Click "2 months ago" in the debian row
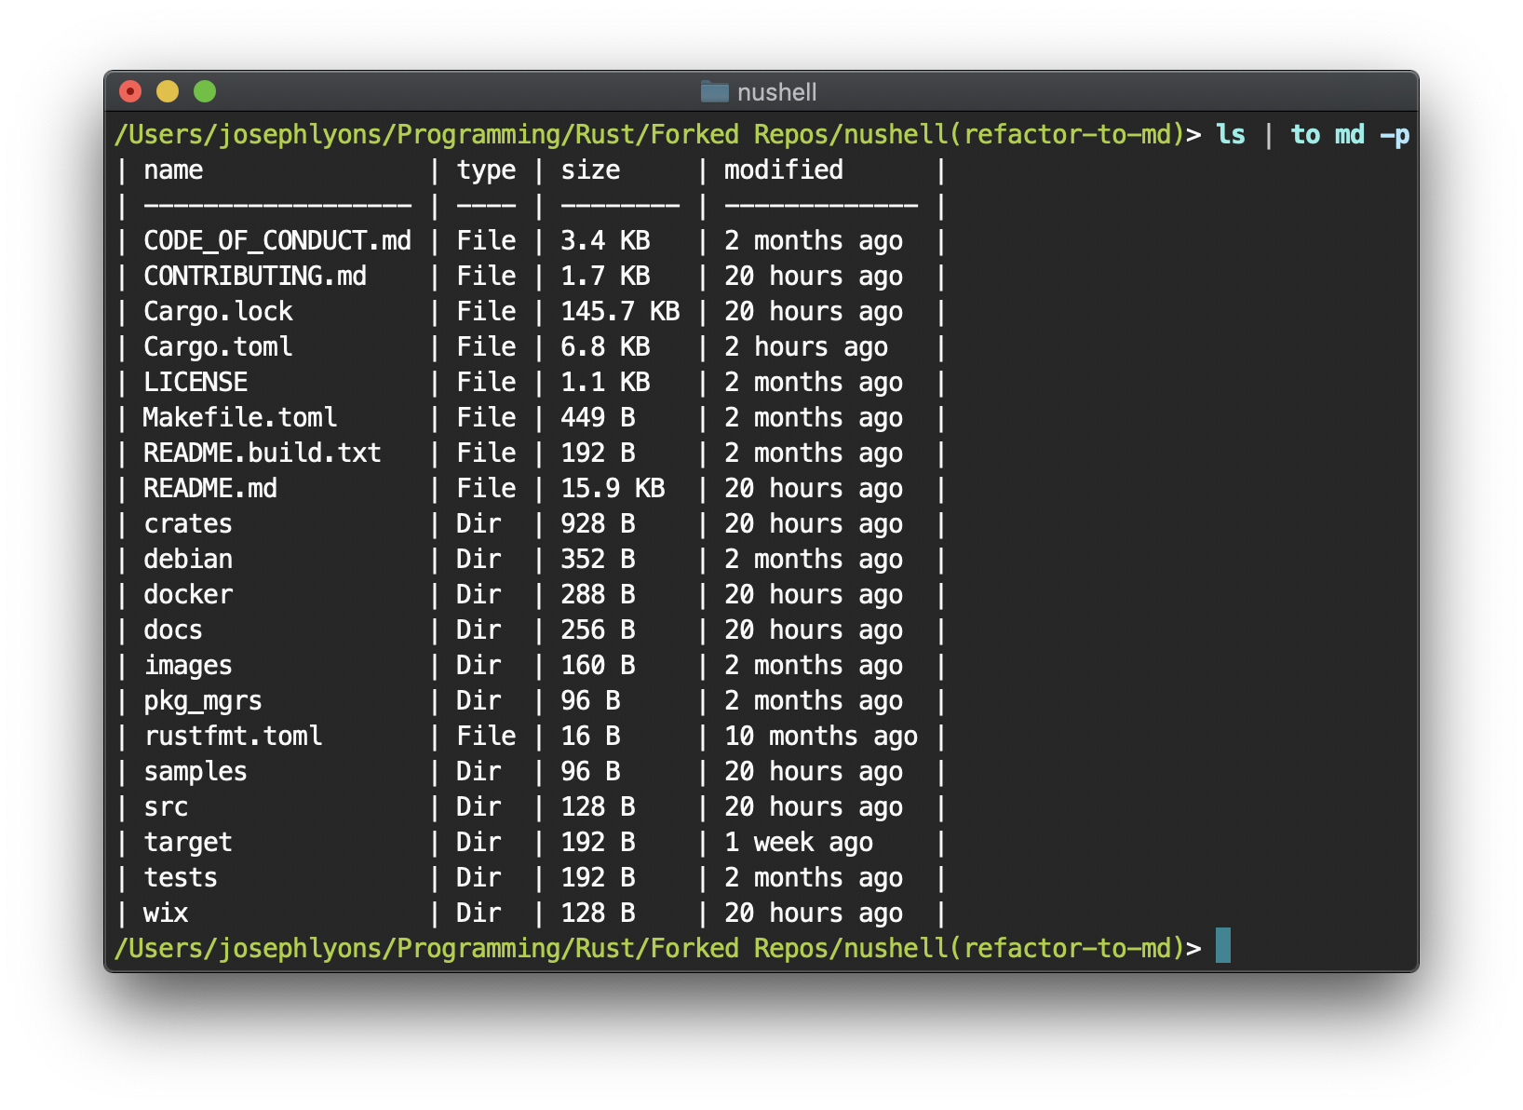 click(814, 561)
